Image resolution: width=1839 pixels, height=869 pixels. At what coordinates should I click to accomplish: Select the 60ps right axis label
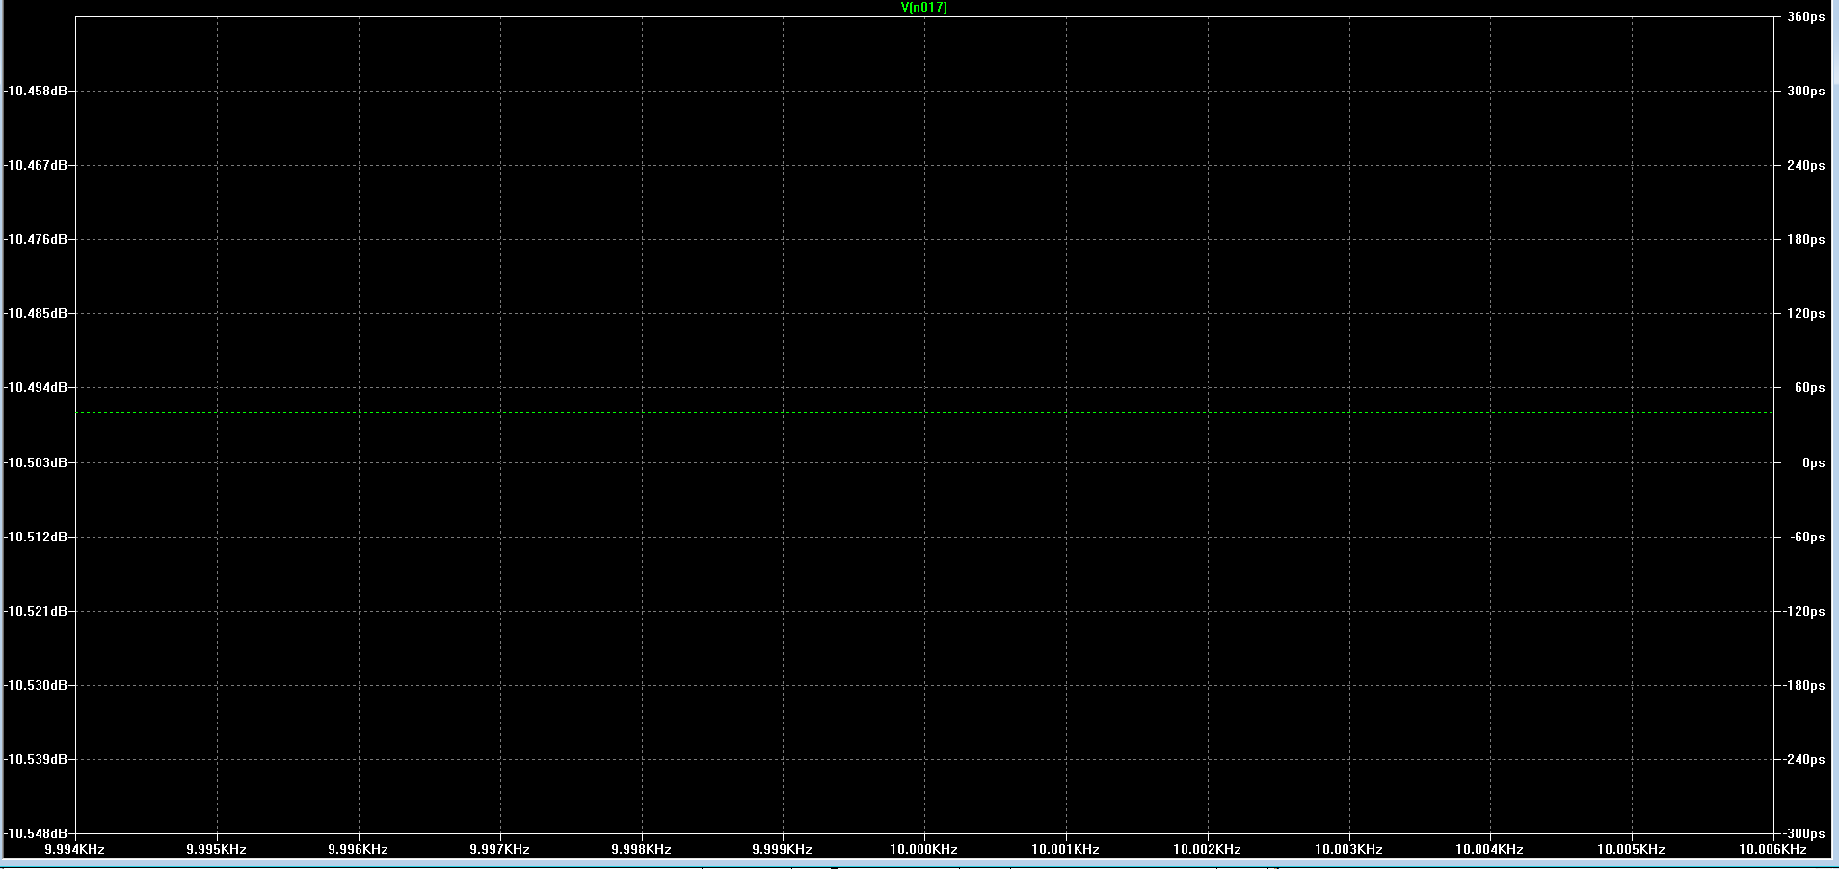(1809, 387)
